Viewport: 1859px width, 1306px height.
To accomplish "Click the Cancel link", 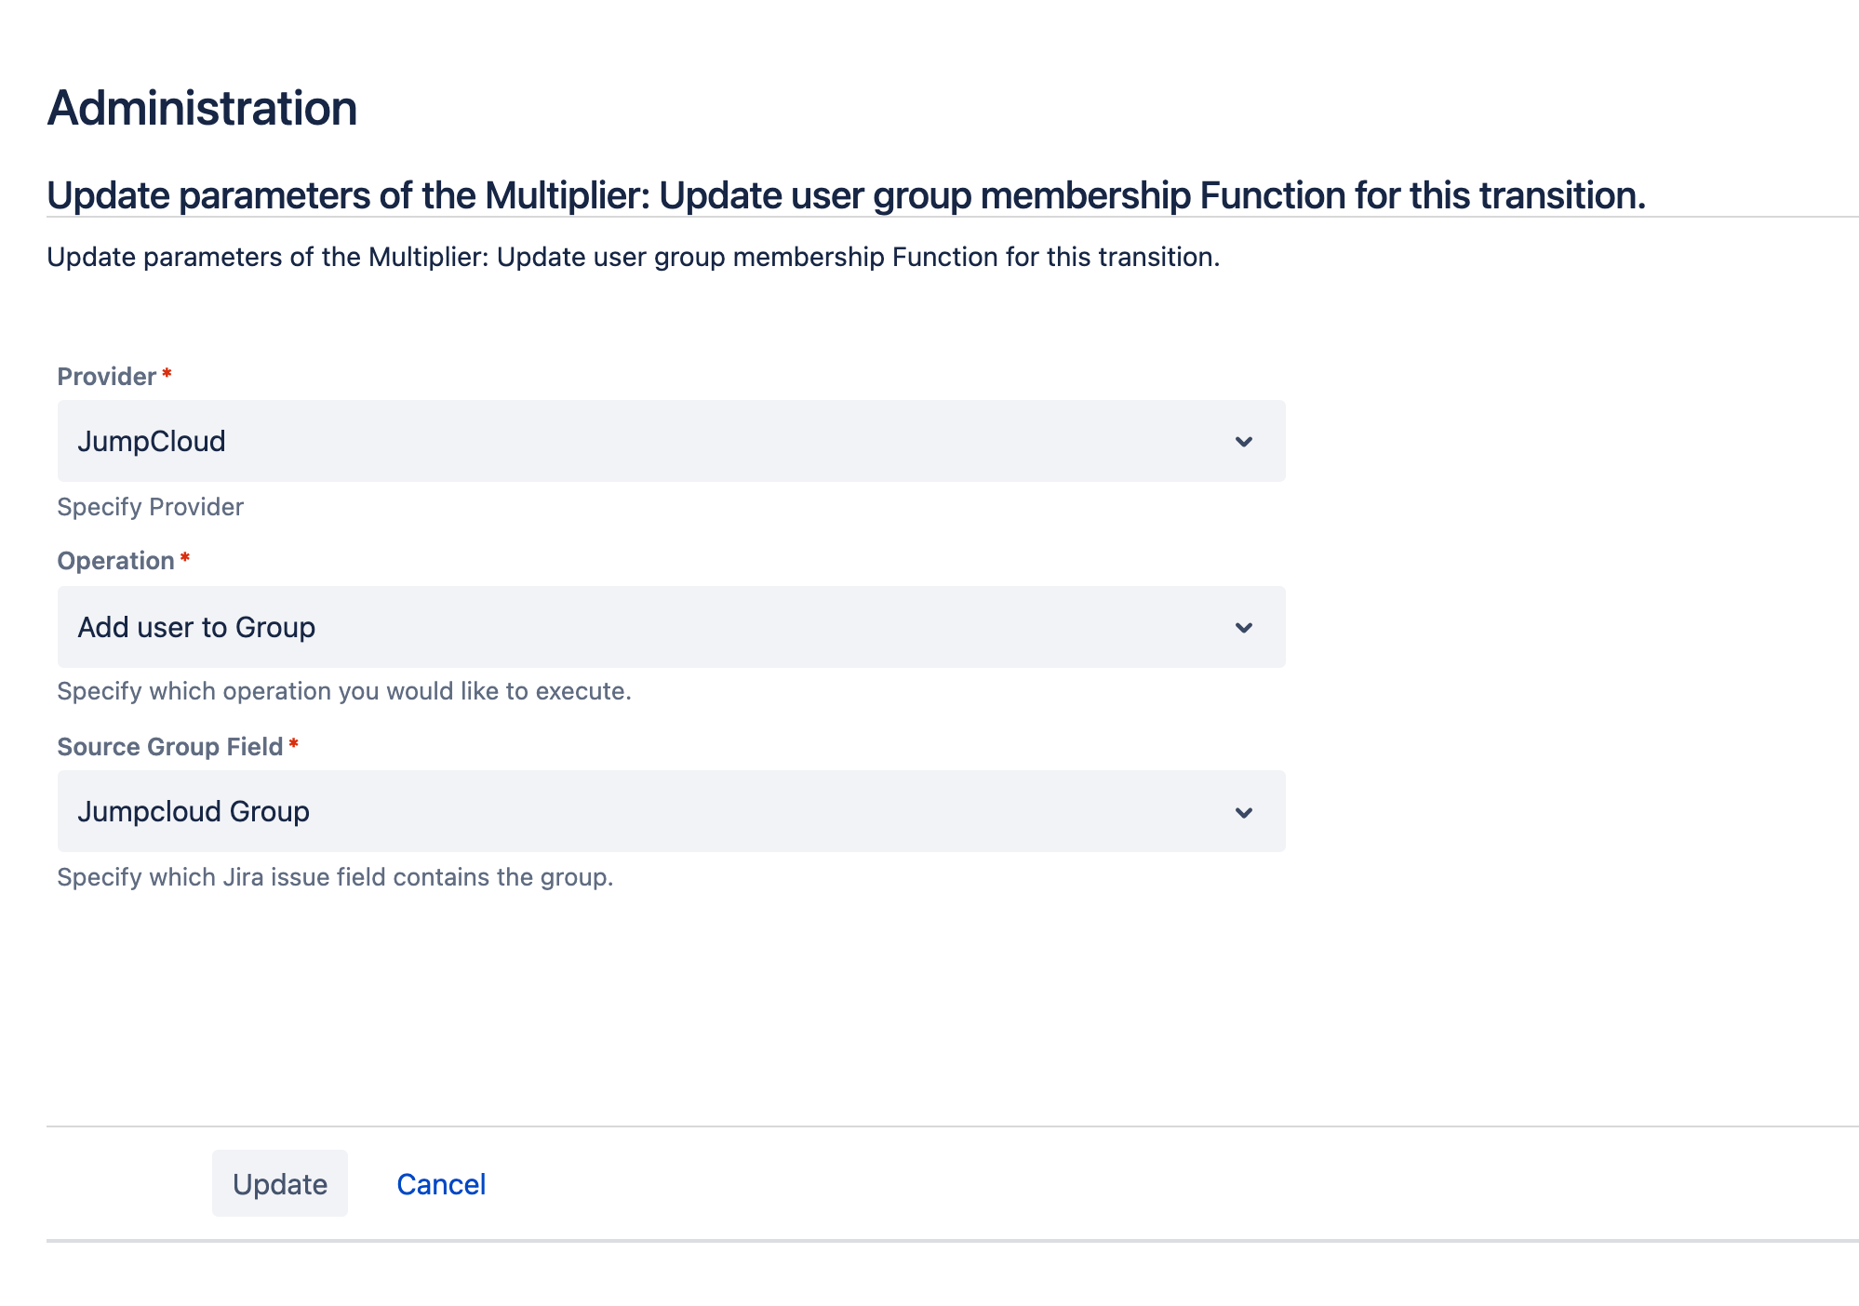I will coord(441,1184).
